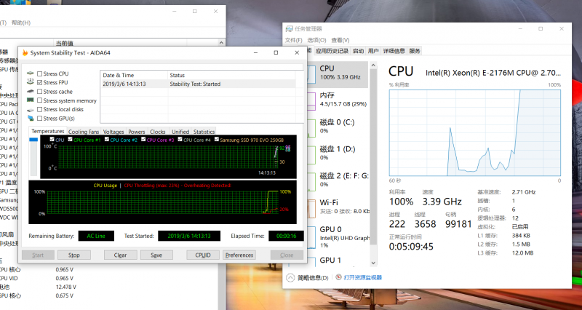Enable the Stress CPU checkbox
The height and width of the screenshot is (310, 582).
click(40, 73)
